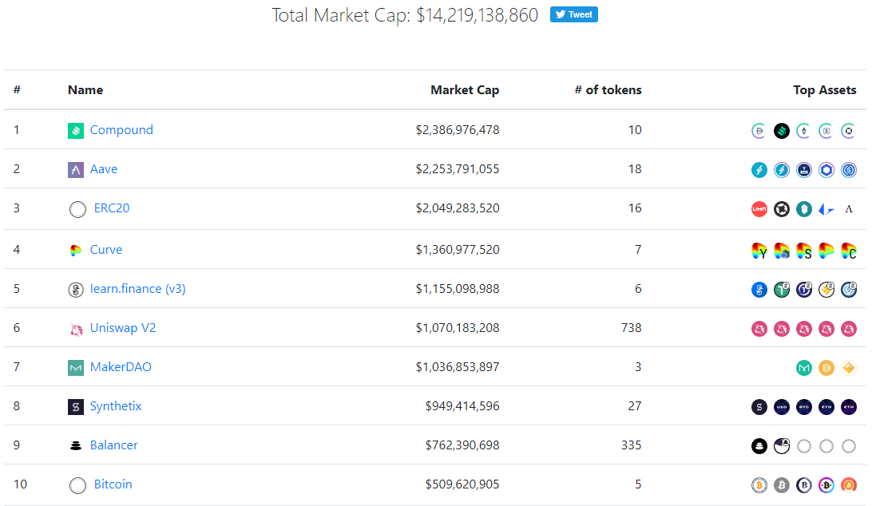Open the Compound protocol link
Image resolution: width=876 pixels, height=506 pixels.
[x=121, y=130]
